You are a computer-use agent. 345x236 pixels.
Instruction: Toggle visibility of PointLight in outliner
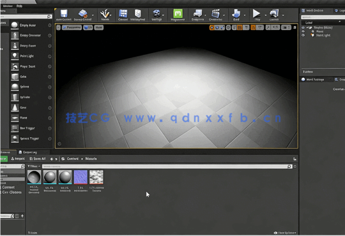tap(303, 35)
